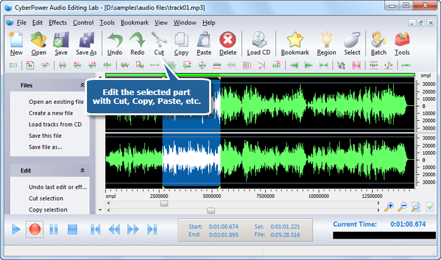This screenshot has height=260, width=441.
Task: Delete the selection using the red X icon
Action: pyautogui.click(x=227, y=40)
